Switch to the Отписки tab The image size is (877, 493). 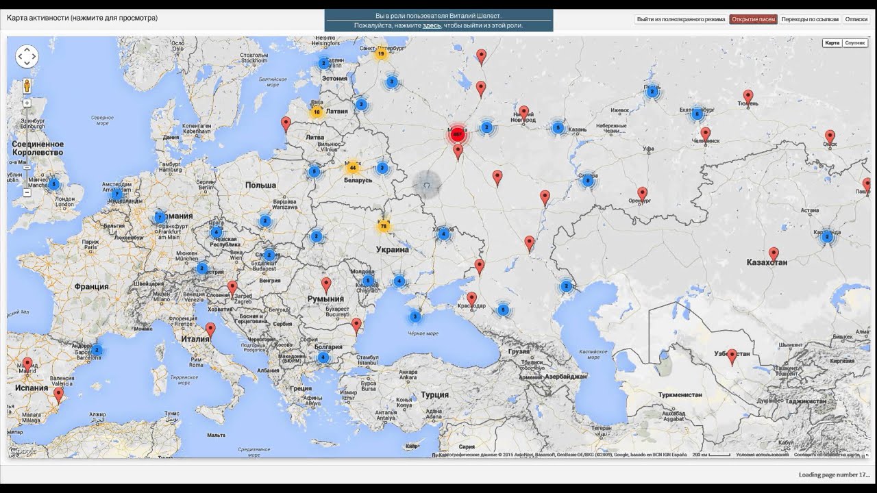click(x=856, y=20)
